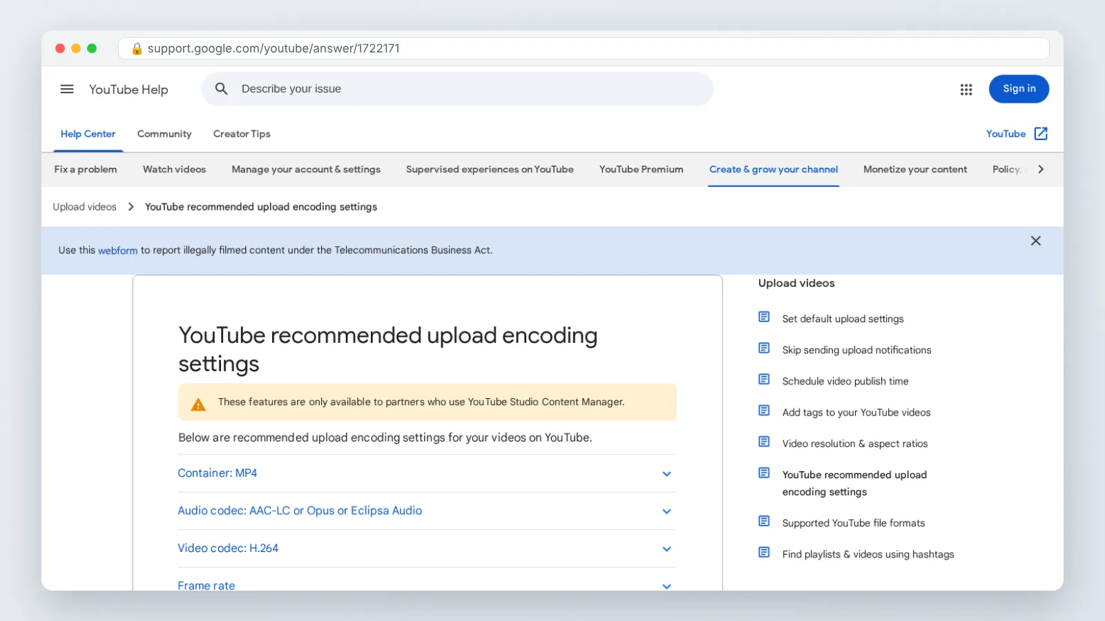Switch to the Help Center tab

(88, 134)
